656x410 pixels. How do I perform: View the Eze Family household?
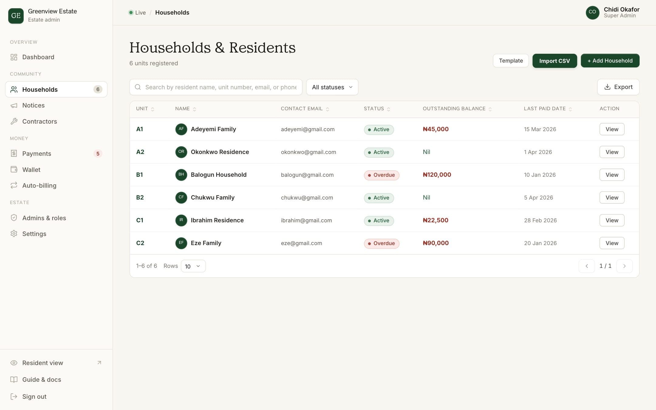(612, 243)
